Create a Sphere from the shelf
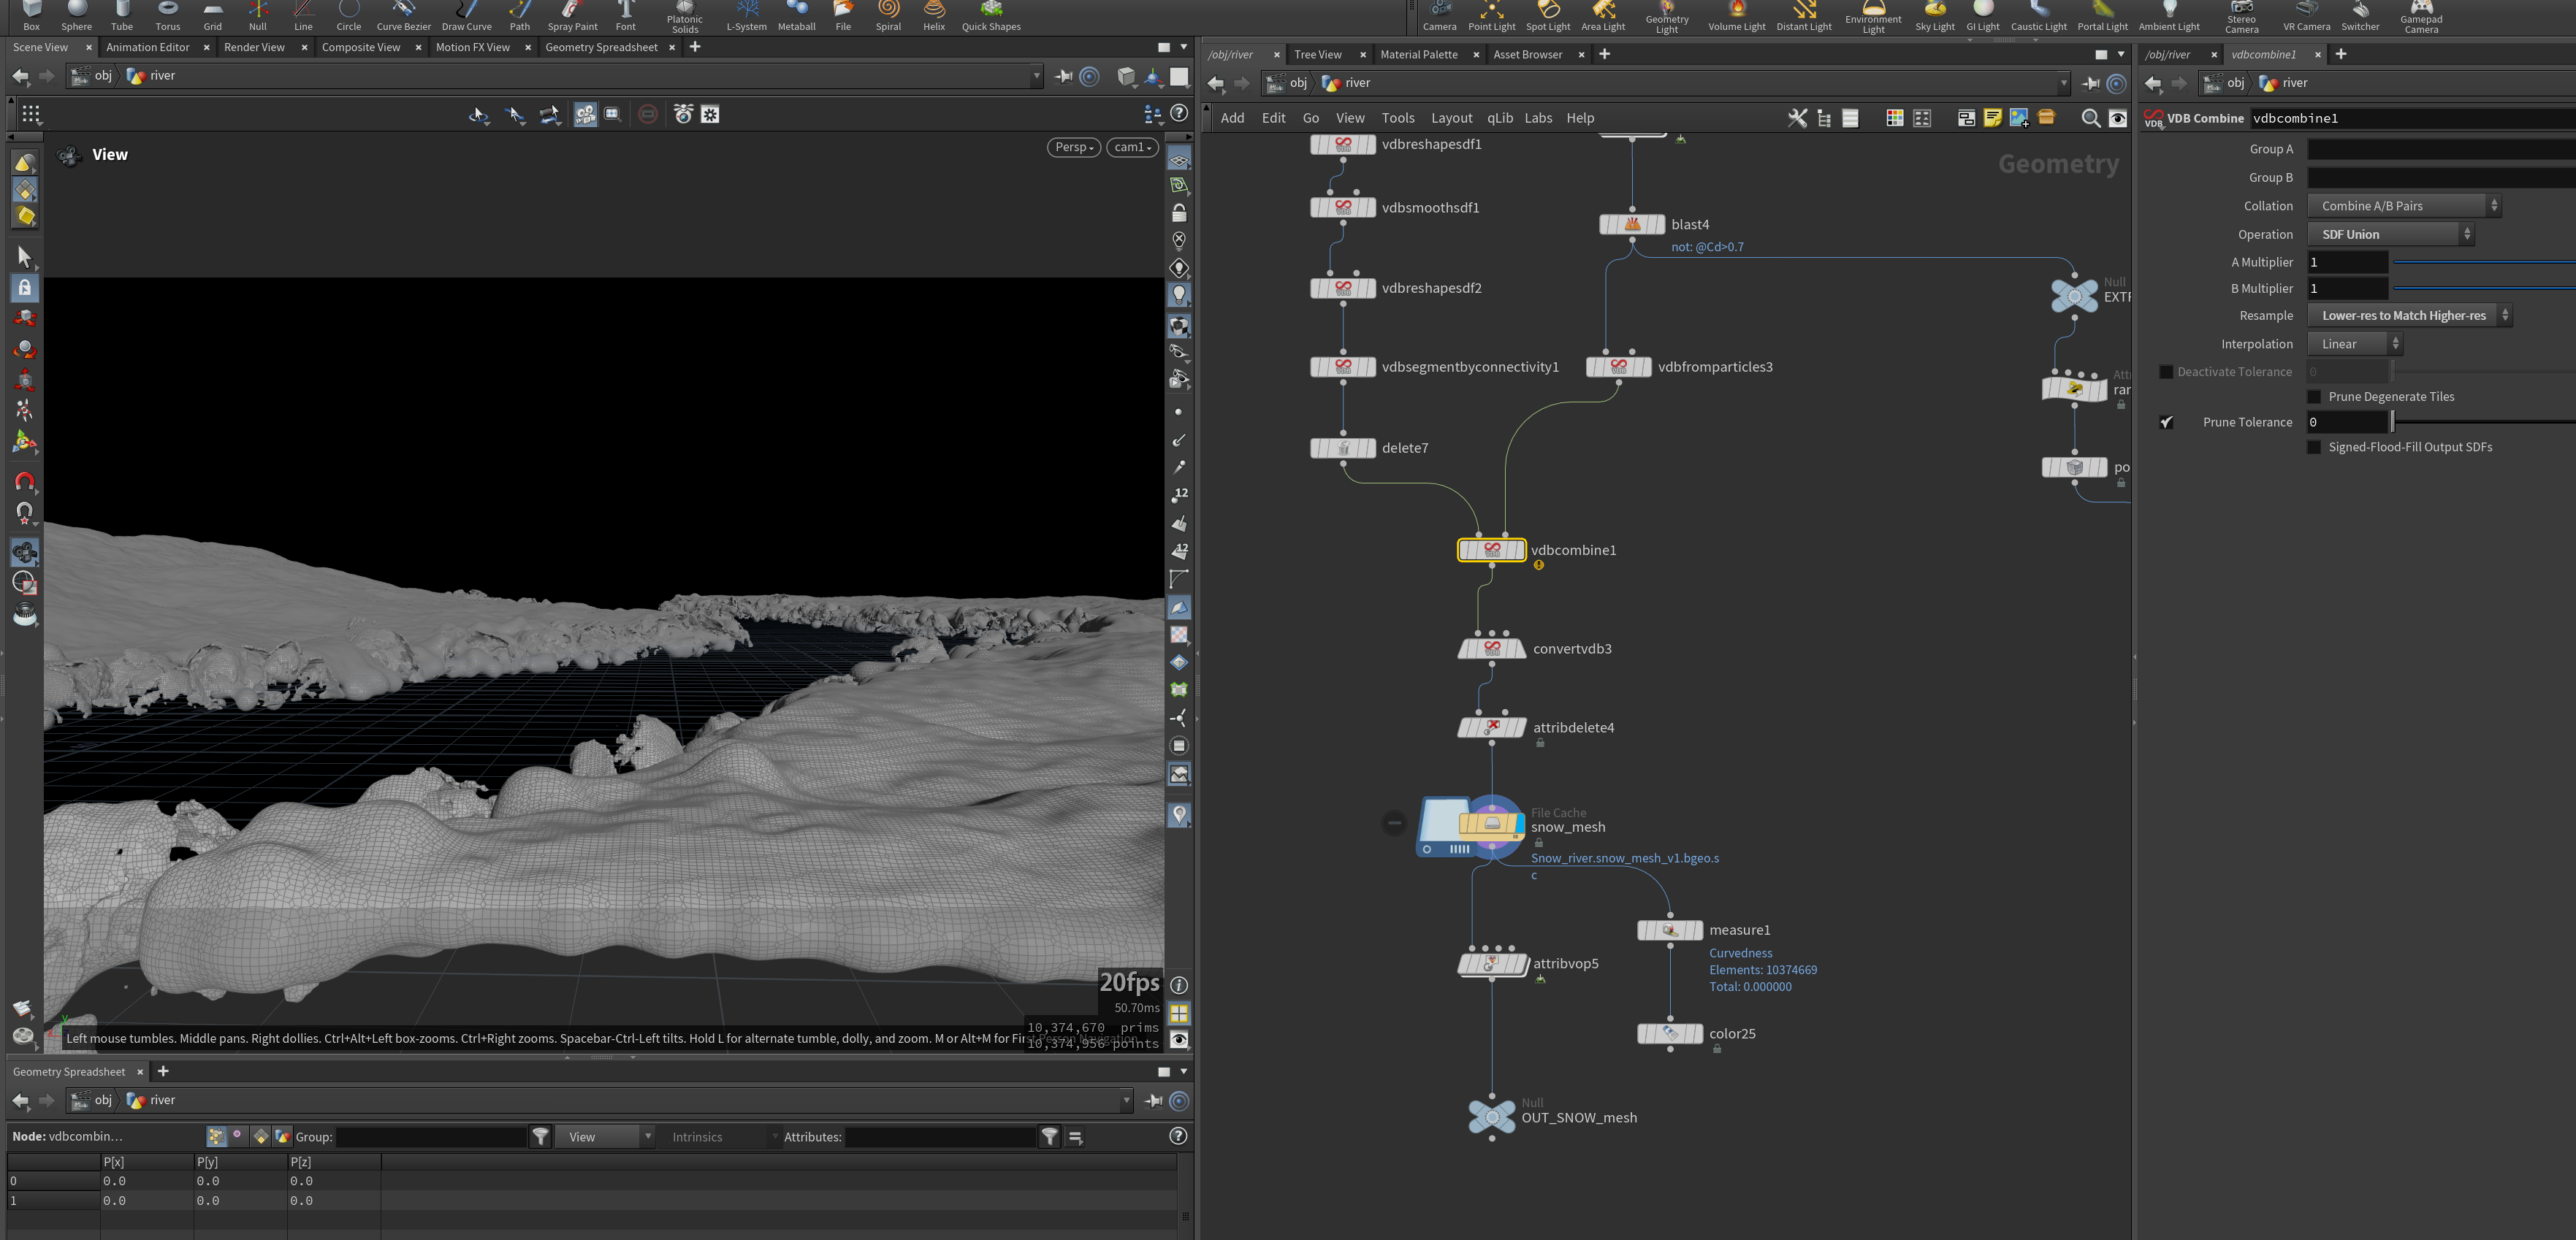 pyautogui.click(x=76, y=17)
